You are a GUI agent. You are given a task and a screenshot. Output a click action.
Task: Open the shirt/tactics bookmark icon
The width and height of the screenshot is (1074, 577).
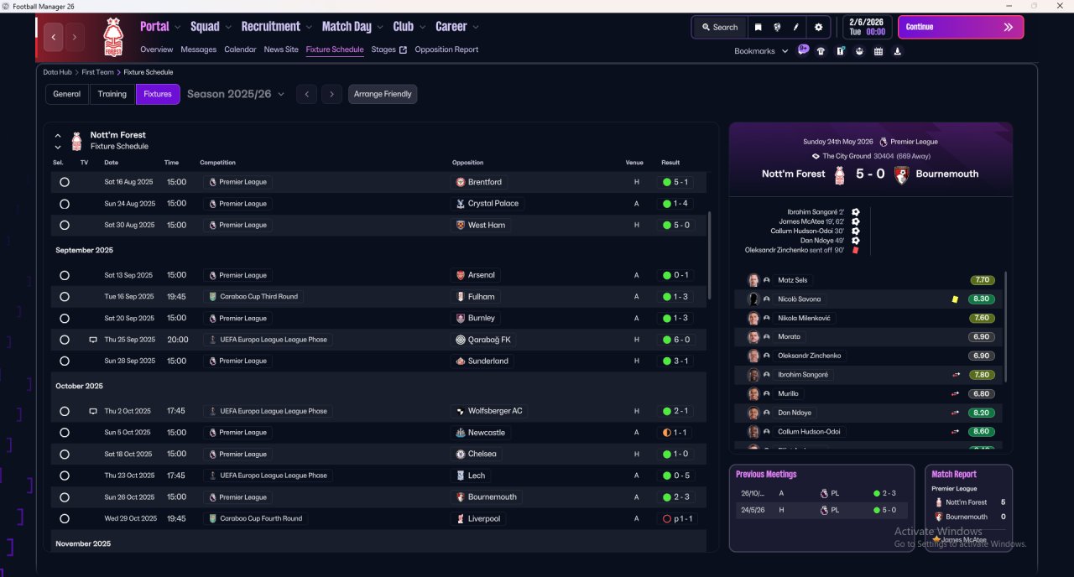pyautogui.click(x=821, y=51)
